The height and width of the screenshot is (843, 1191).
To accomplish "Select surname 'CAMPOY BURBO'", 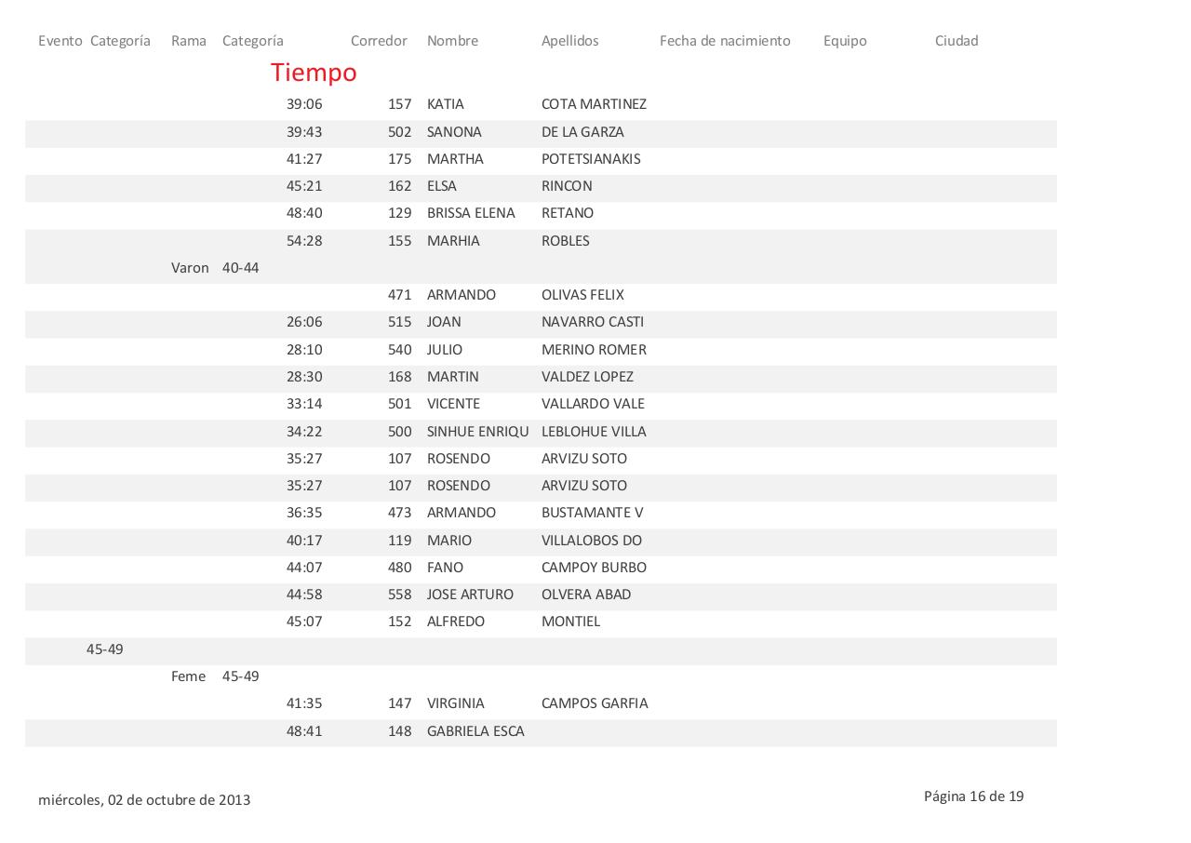I will point(594,568).
